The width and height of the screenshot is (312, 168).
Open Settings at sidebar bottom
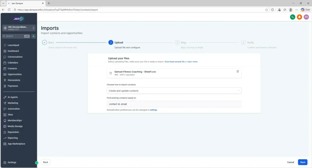[x=12, y=162]
